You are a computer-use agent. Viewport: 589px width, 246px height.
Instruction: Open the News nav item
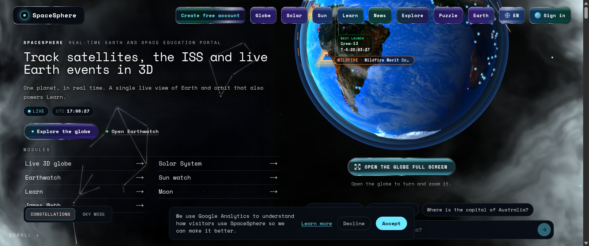(x=380, y=15)
